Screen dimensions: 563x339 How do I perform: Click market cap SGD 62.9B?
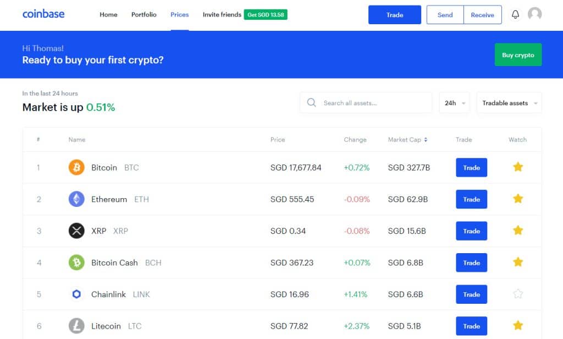coord(408,199)
